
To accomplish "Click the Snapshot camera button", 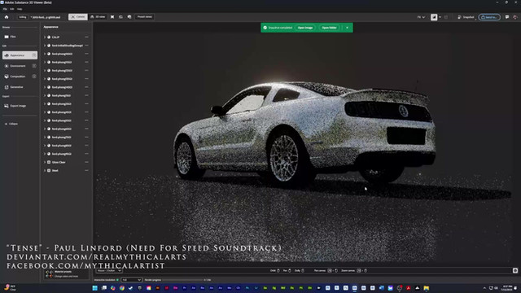I will tap(466, 17).
